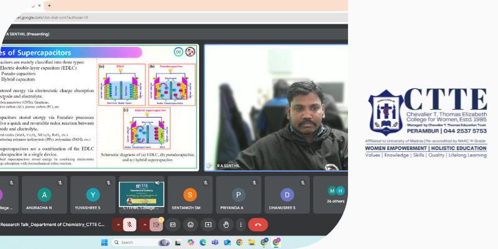The image size is (498, 249).
Task: Click muted mic icon on ANURADHA N tile
Action: (x=60, y=182)
